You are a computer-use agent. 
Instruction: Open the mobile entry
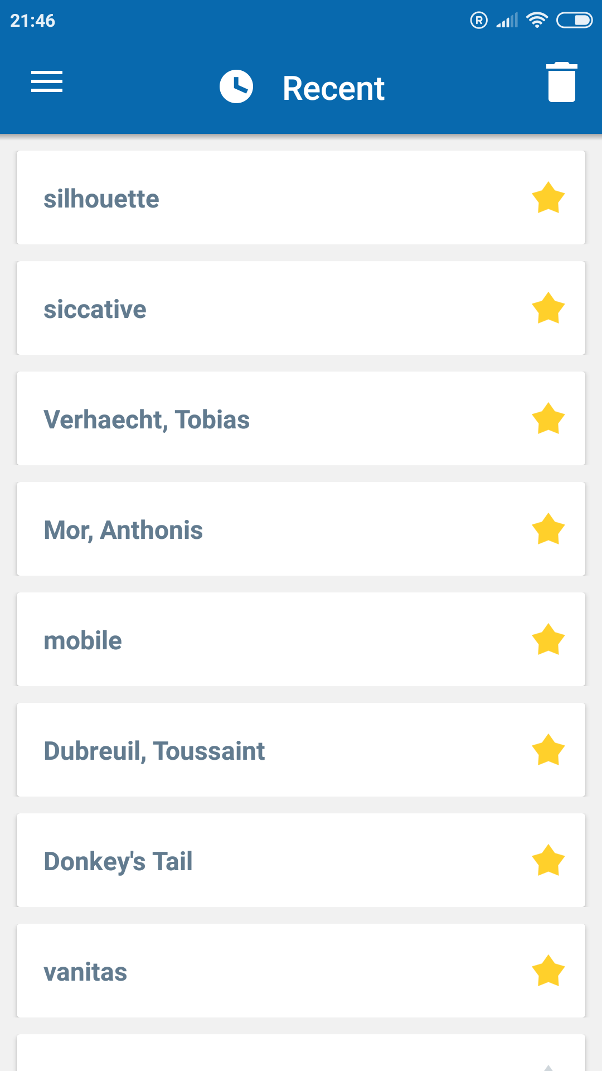tap(301, 639)
